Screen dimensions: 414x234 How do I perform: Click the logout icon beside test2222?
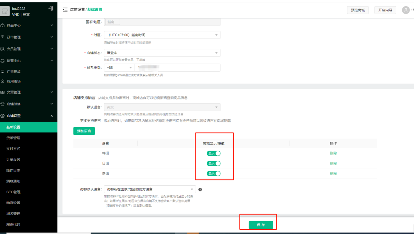click(51, 8)
